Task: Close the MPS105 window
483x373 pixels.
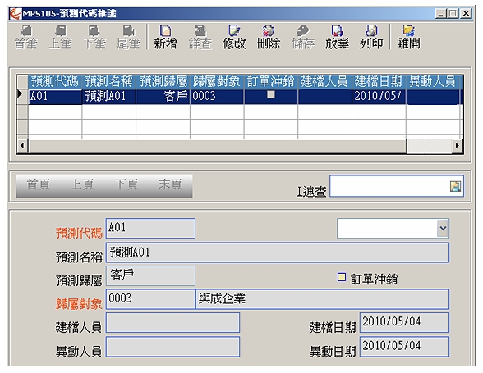Action: click(x=467, y=14)
